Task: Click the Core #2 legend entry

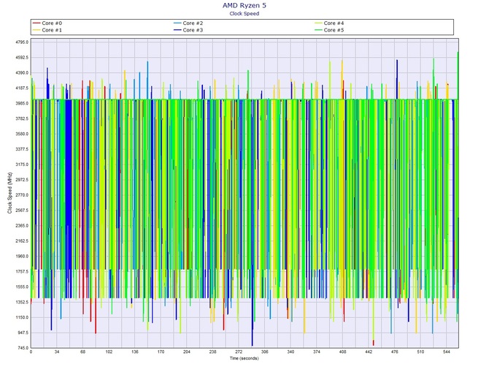Action: click(188, 23)
